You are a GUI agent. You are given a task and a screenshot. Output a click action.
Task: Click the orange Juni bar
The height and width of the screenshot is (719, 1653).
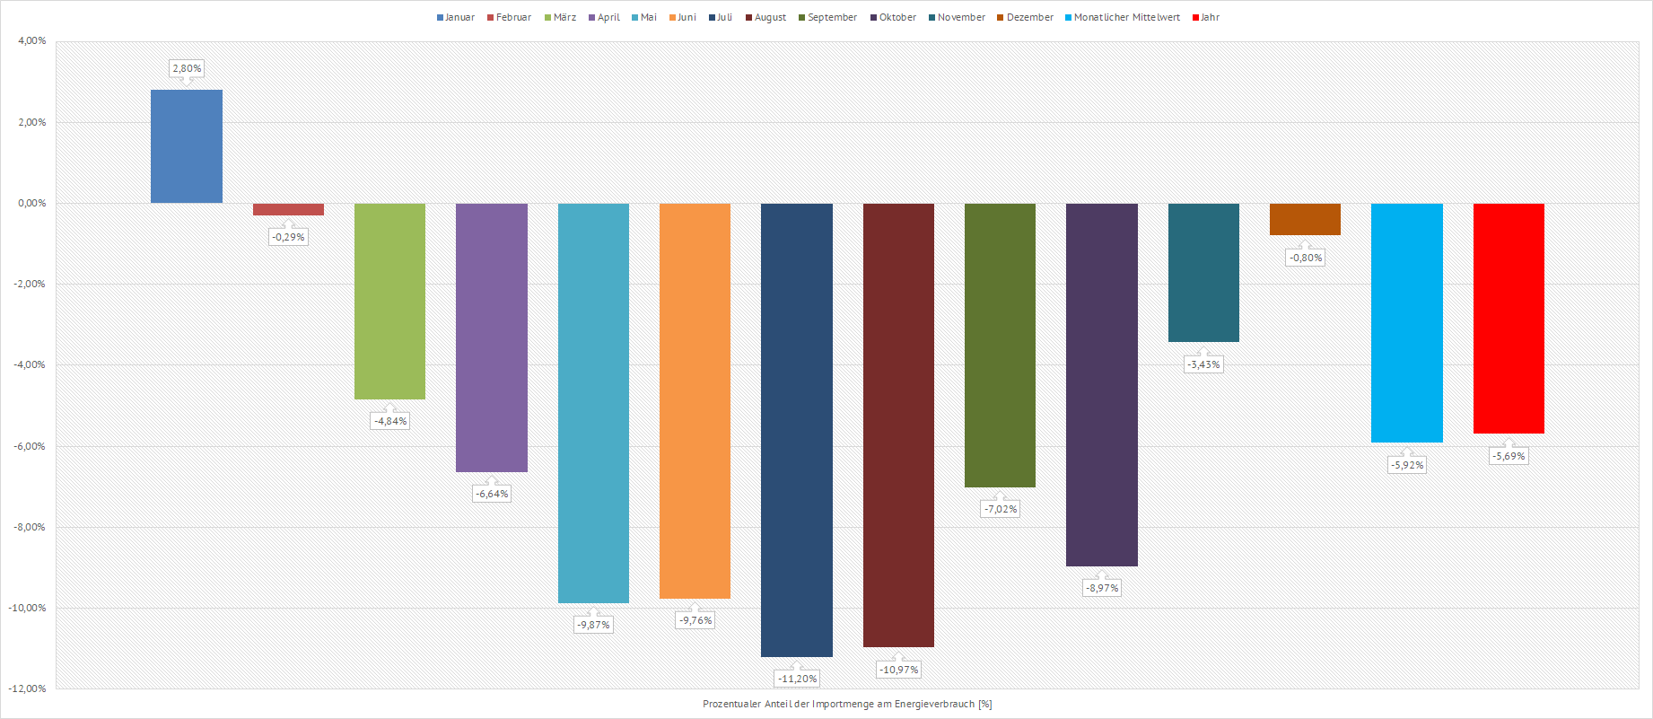[695, 400]
